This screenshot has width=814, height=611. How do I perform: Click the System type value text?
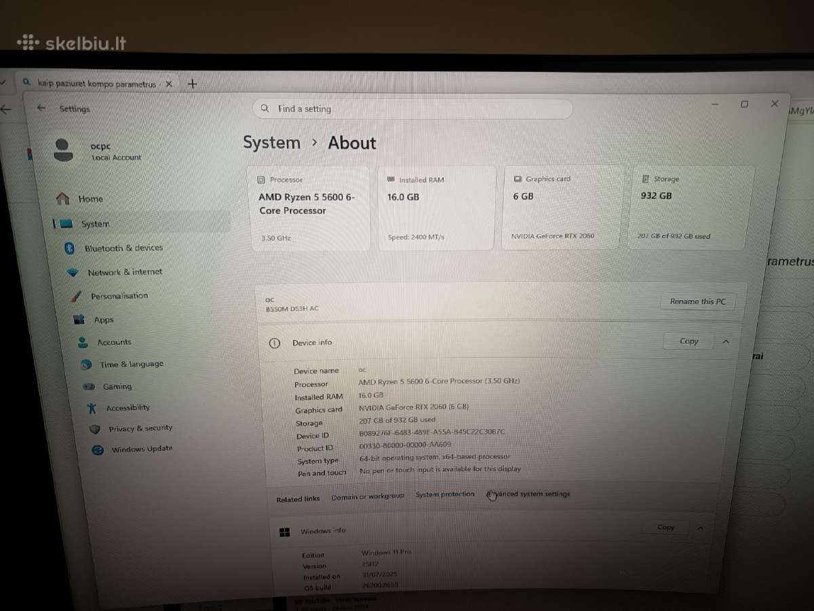(x=434, y=457)
